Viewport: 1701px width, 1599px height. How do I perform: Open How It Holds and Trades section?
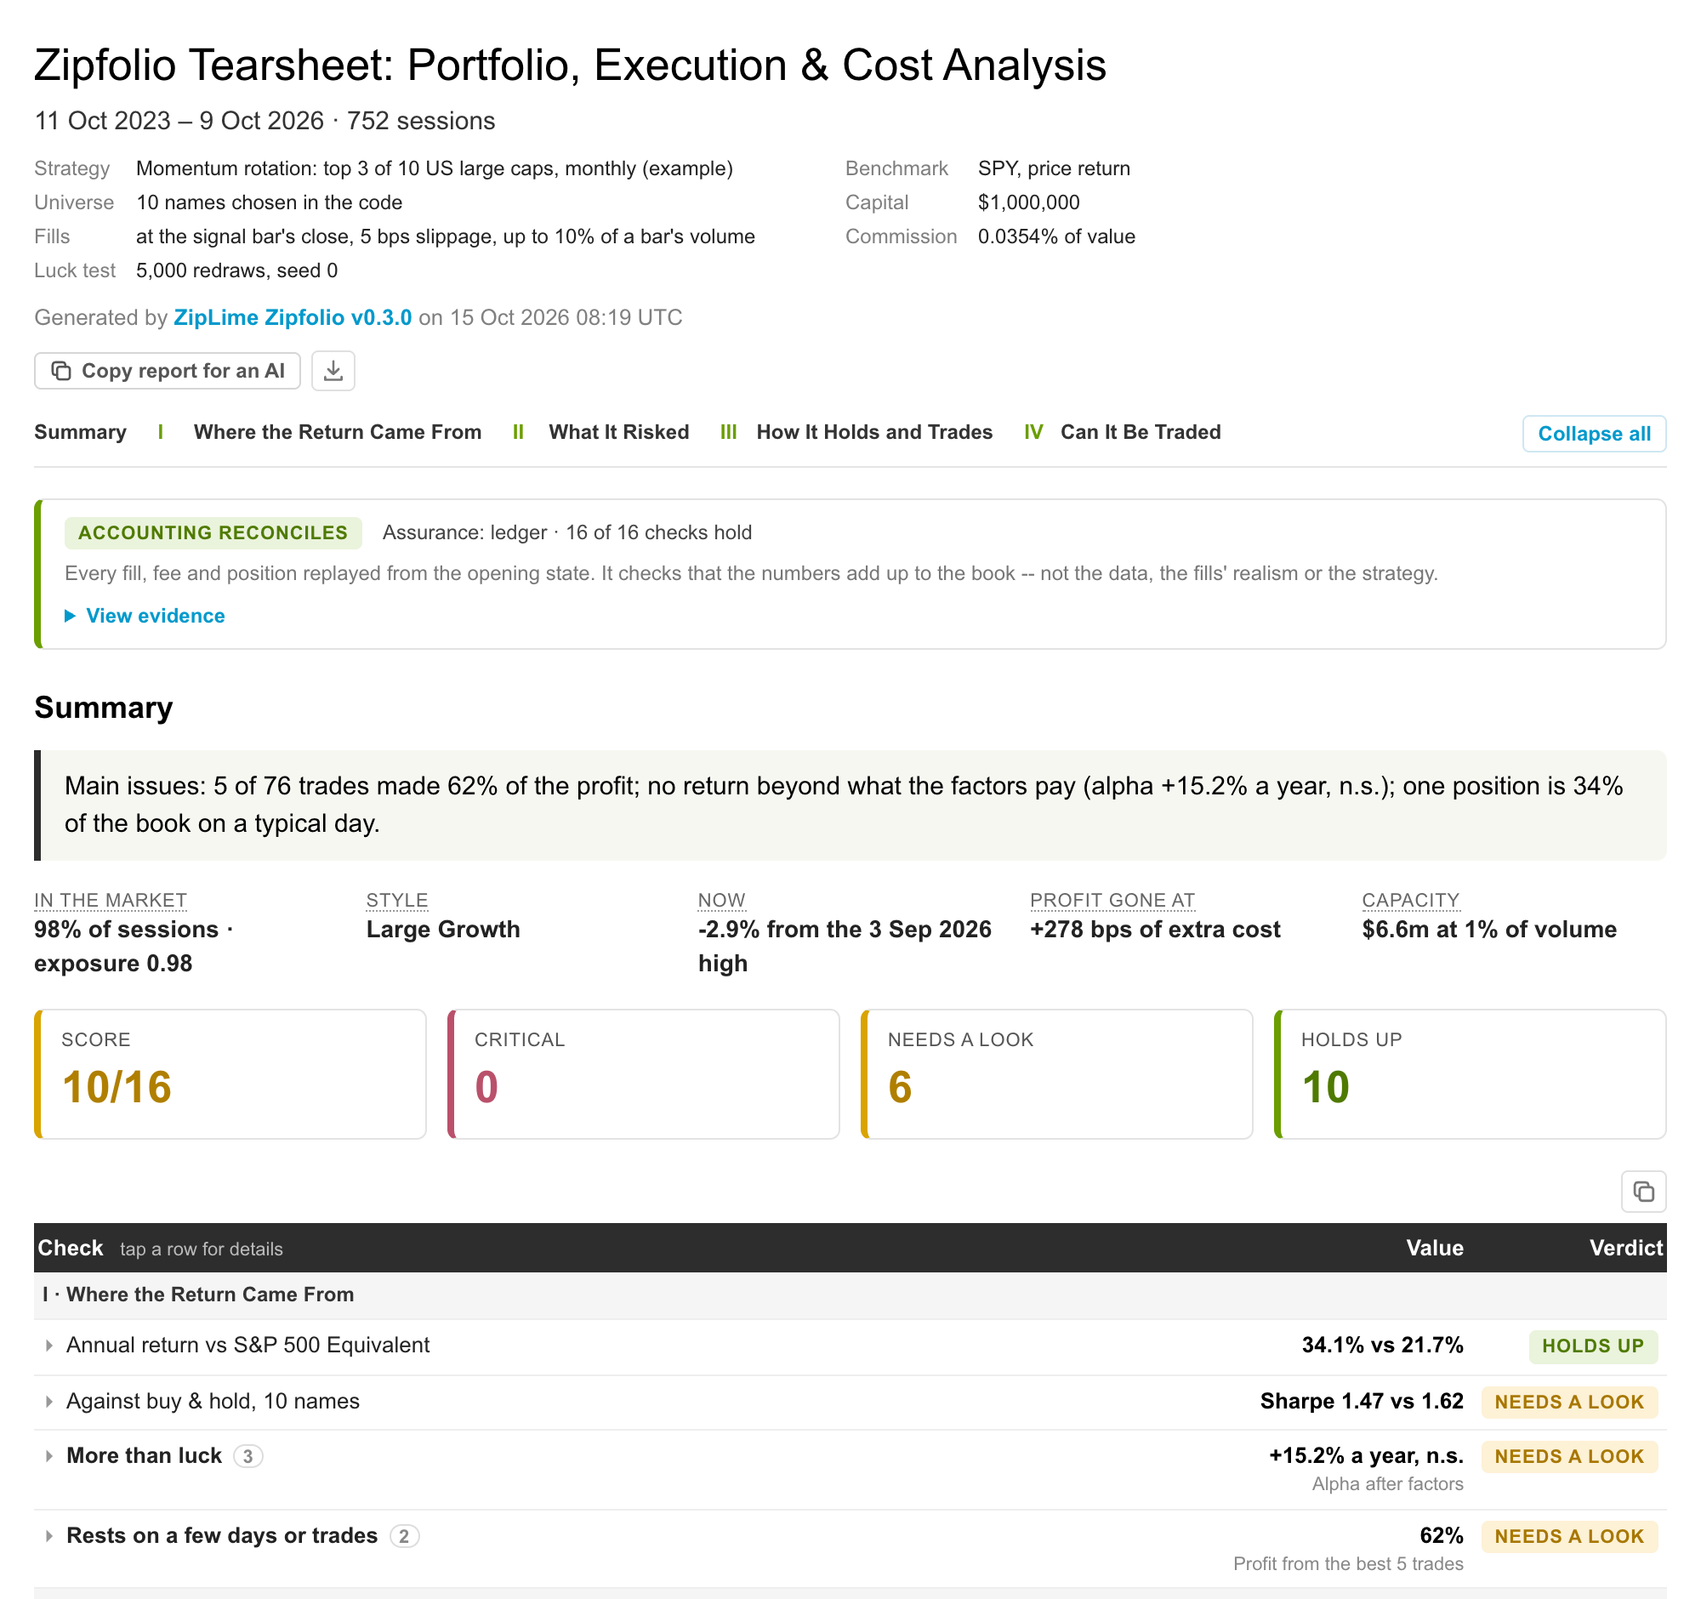coord(874,432)
